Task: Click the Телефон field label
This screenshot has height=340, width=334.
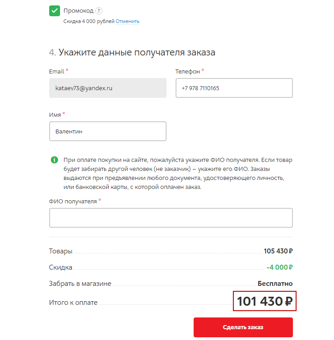Action: 187,71
